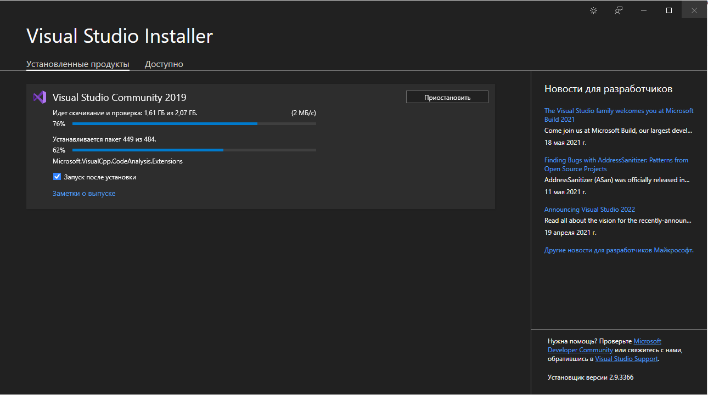This screenshot has width=708, height=395.
Task: Click the 62% package install progress bar
Action: coord(194,150)
